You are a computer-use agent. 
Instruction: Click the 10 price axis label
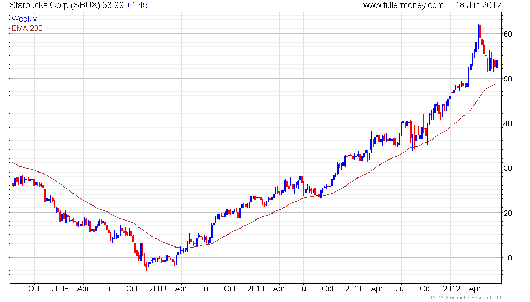pyautogui.click(x=508, y=258)
